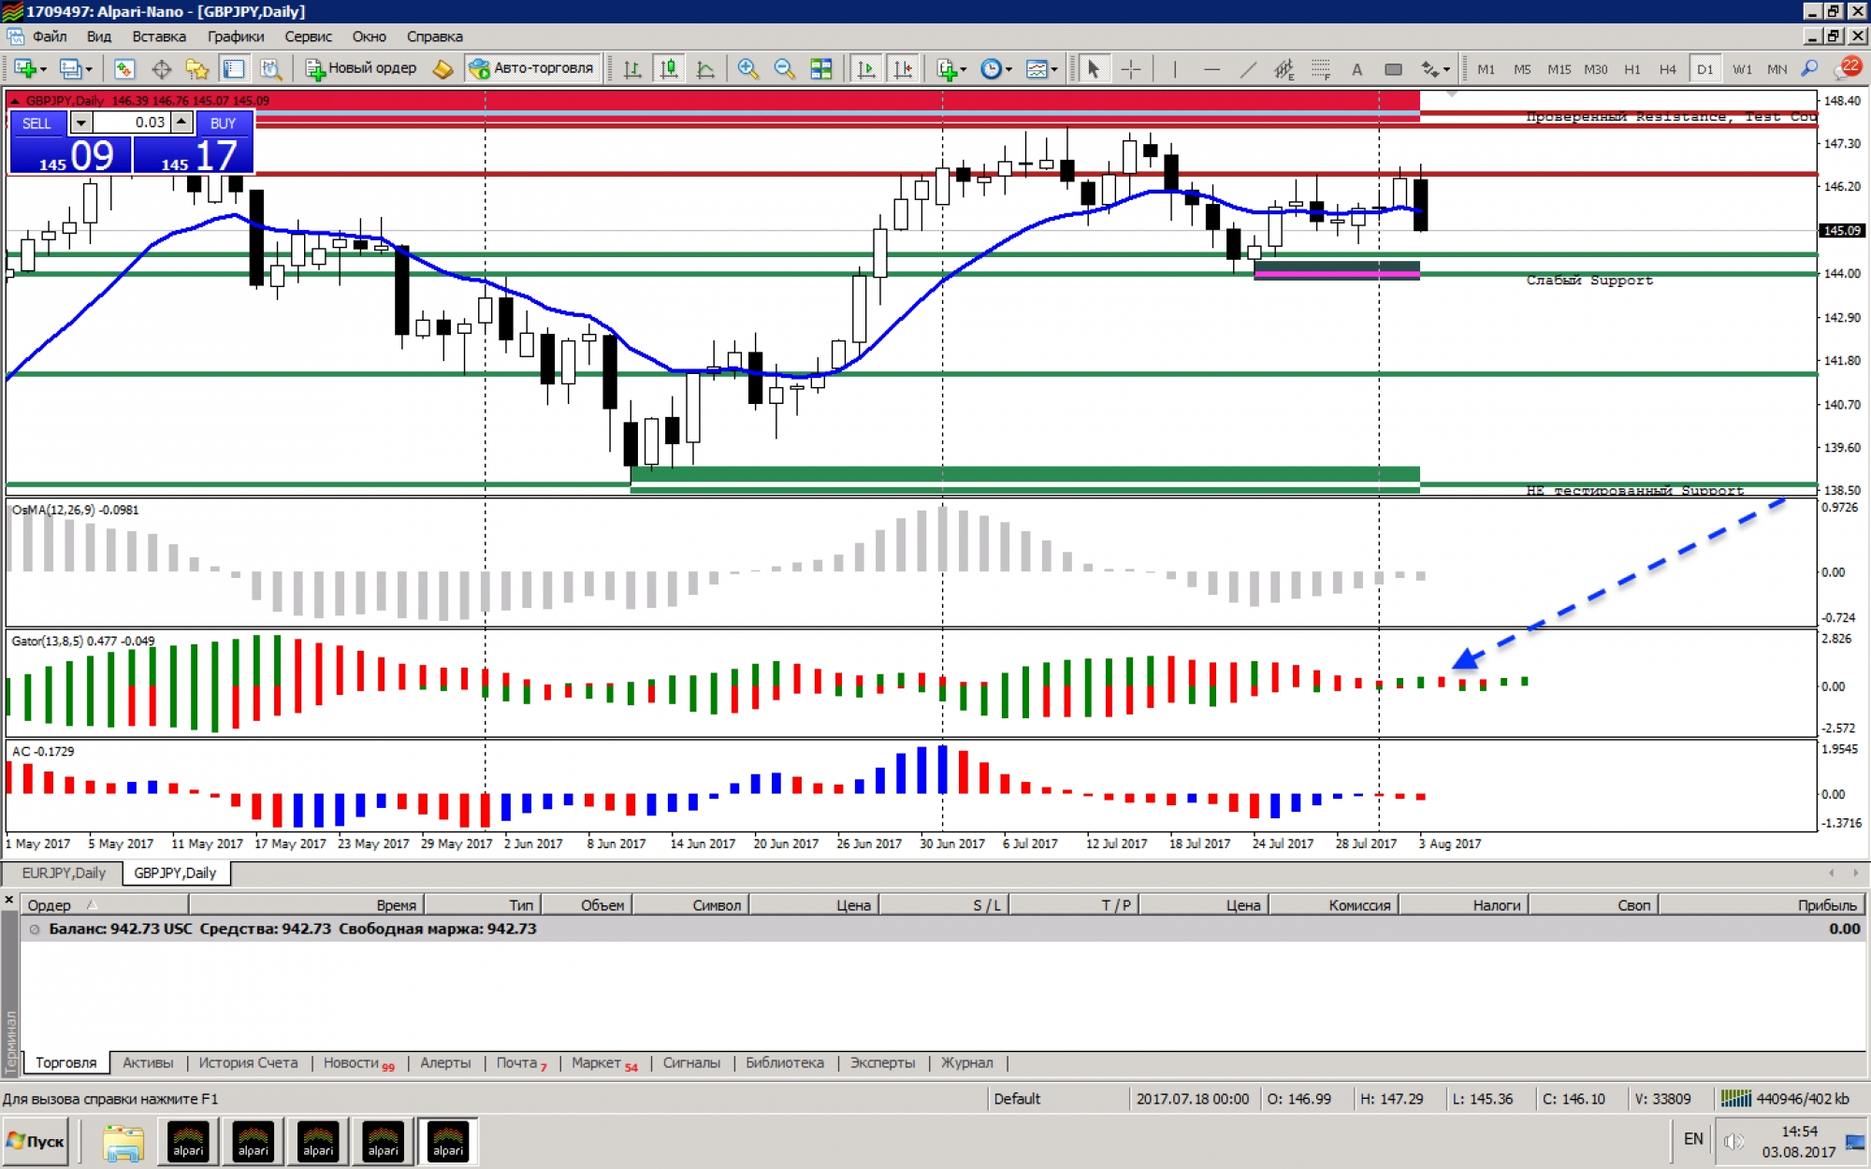Screen dimensions: 1871x1169
Task: Open the Справка menu
Action: click(x=434, y=36)
